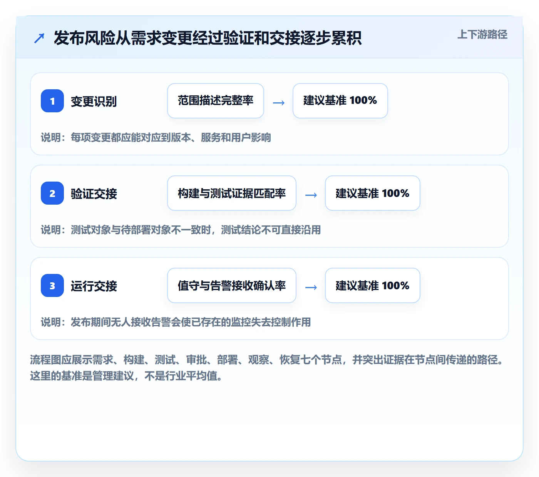The height and width of the screenshot is (477, 539).
Task: Click the footer line 这里的基准是管理建议
Action: coord(127,376)
